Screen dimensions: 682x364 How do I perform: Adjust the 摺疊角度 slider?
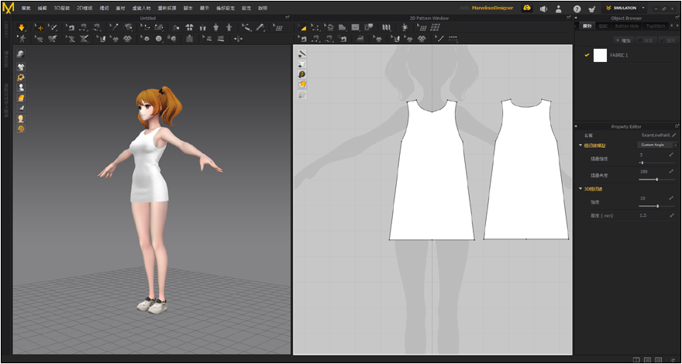pyautogui.click(x=656, y=179)
